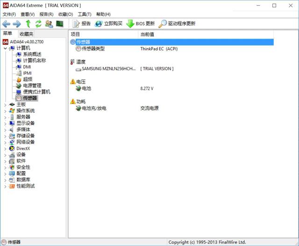Maximize the AIDA64 window
This screenshot has width=299, height=246.
coord(274,6)
